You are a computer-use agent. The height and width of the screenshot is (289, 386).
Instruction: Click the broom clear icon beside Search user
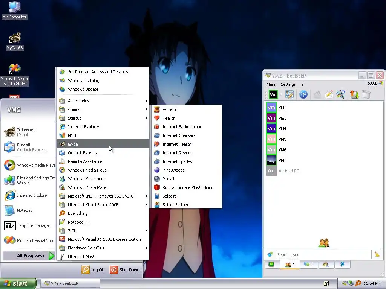pos(377,254)
